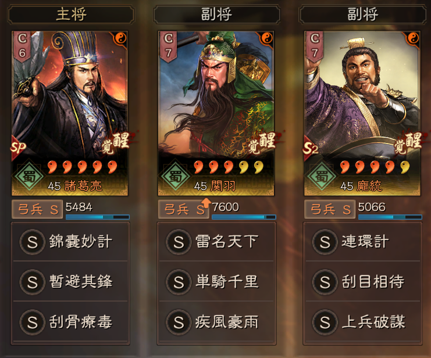
Task: Click the 蜀 faction emblem on 諸葛亮's card
Action: coord(29,176)
